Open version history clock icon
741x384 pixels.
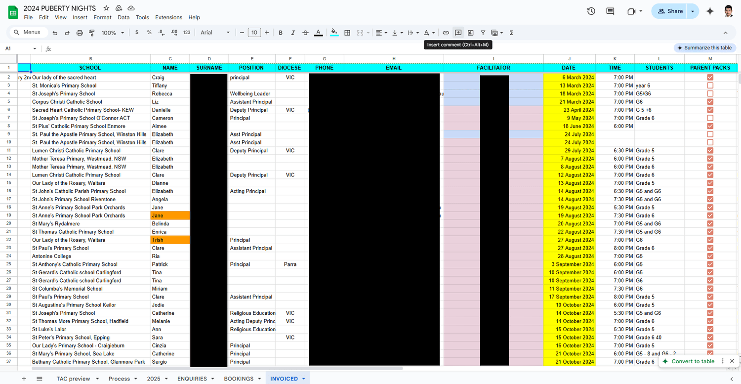tap(591, 11)
